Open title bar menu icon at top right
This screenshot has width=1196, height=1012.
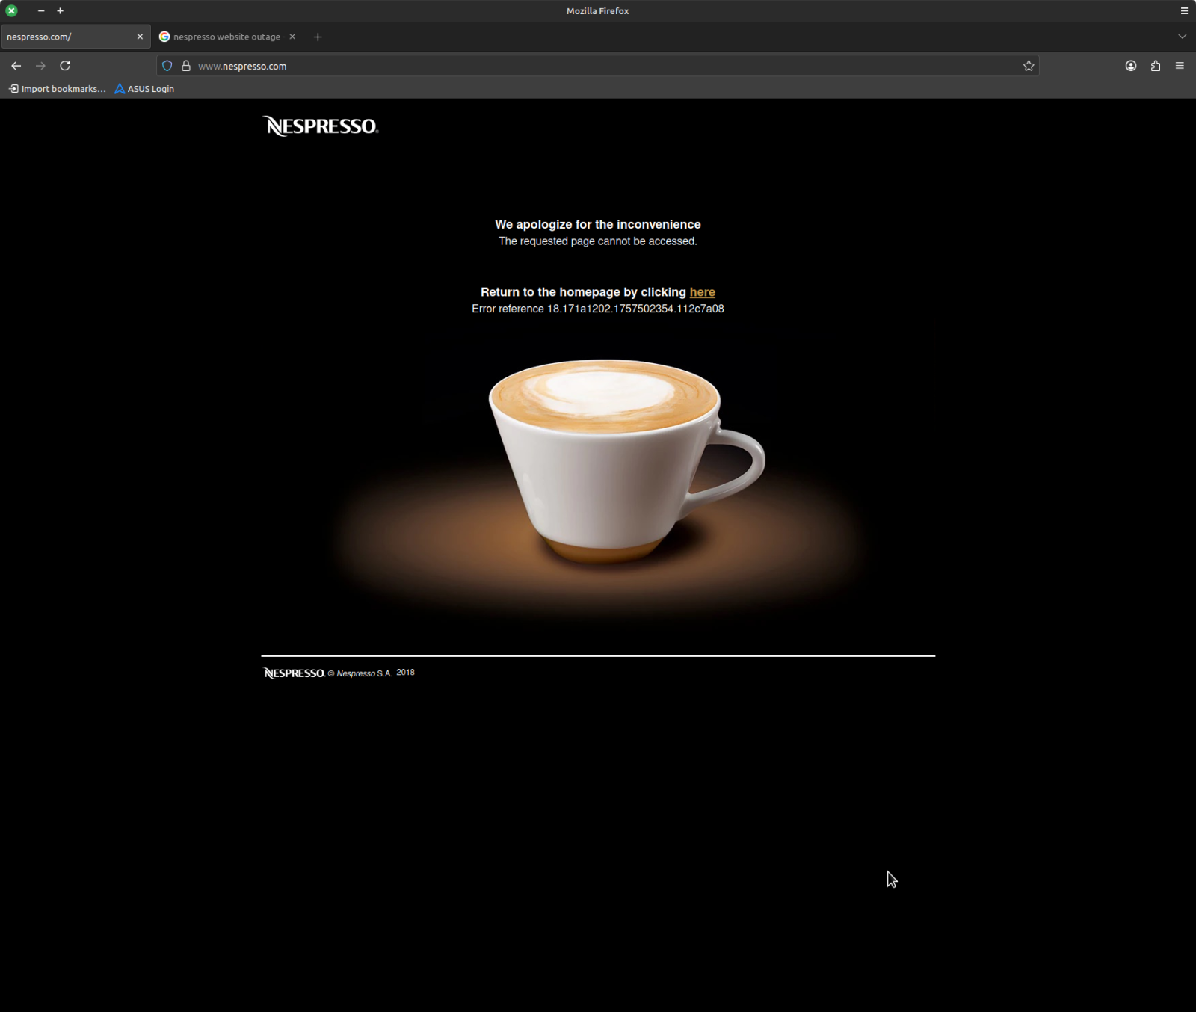point(1184,11)
